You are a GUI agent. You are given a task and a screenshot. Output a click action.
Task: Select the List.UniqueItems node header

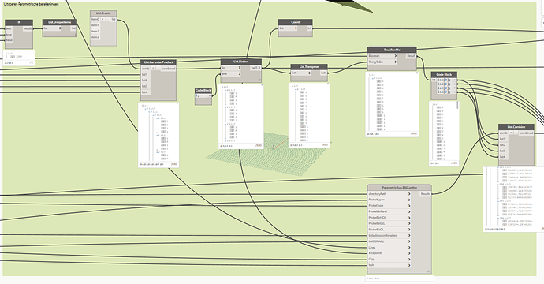[x=60, y=22]
